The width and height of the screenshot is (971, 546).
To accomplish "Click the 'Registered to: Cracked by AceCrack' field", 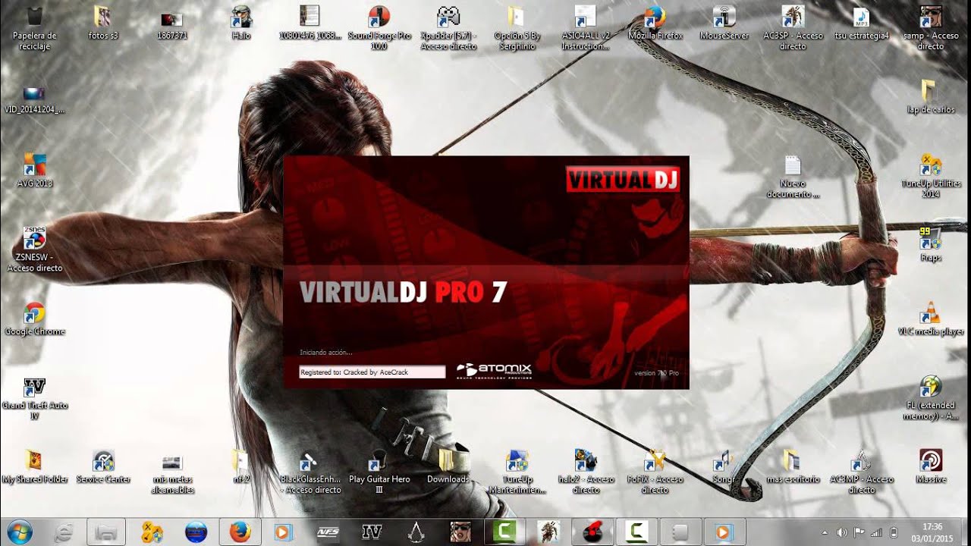I will pyautogui.click(x=372, y=372).
